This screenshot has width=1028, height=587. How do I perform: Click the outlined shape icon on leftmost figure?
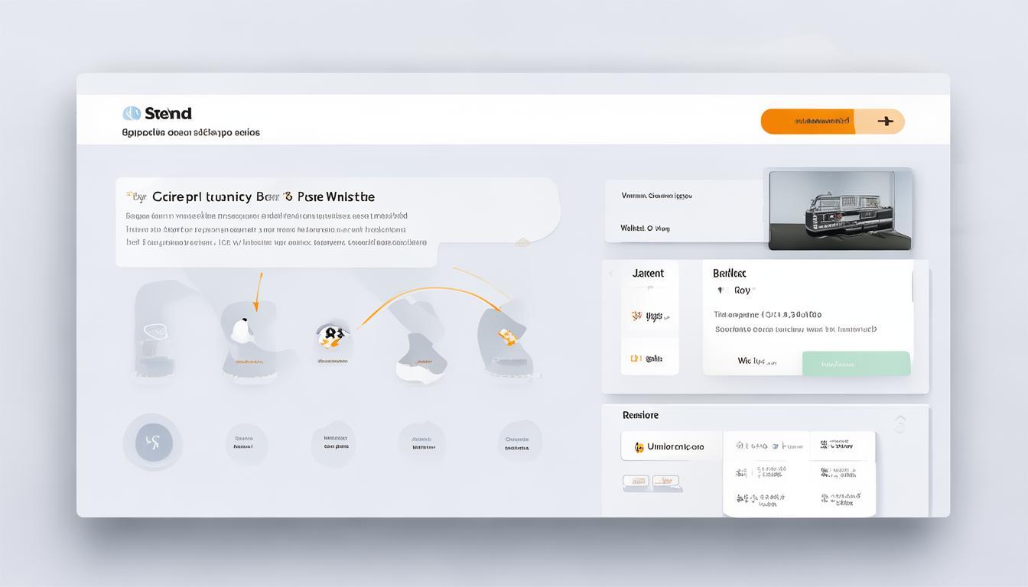point(155,332)
